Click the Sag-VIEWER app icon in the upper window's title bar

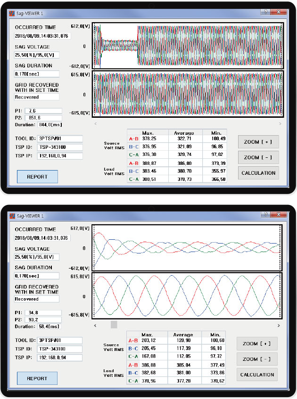pyautogui.click(x=13, y=13)
